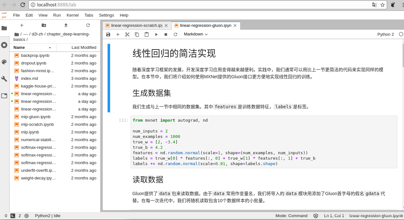Open the file browser sidebar folder icon
The width and height of the screenshot is (404, 220).
click(4, 28)
